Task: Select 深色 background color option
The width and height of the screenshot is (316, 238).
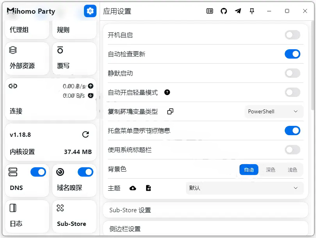Action: [x=270, y=170]
